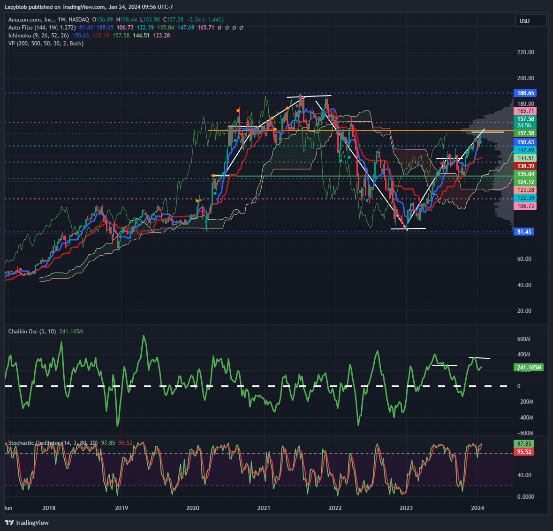
Task: Click the pink 106.73 price axis label
Action: tap(525, 206)
